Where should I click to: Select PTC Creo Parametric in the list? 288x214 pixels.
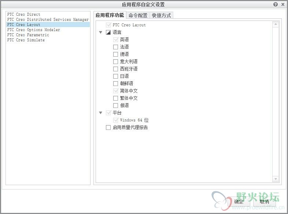pos(48,35)
